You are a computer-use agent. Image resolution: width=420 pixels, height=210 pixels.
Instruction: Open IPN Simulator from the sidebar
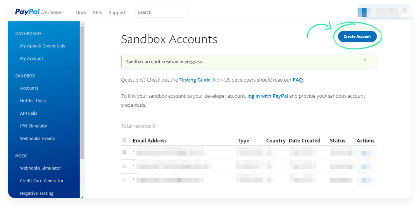34,126
